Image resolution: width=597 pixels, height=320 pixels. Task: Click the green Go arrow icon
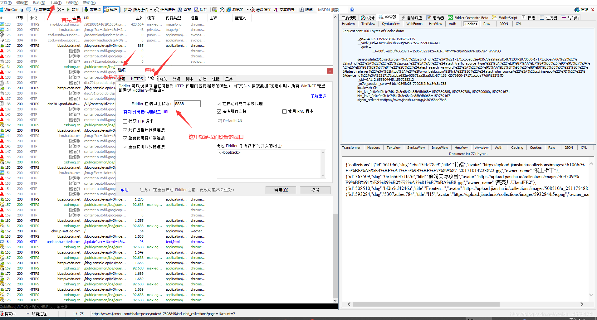pos(68,10)
